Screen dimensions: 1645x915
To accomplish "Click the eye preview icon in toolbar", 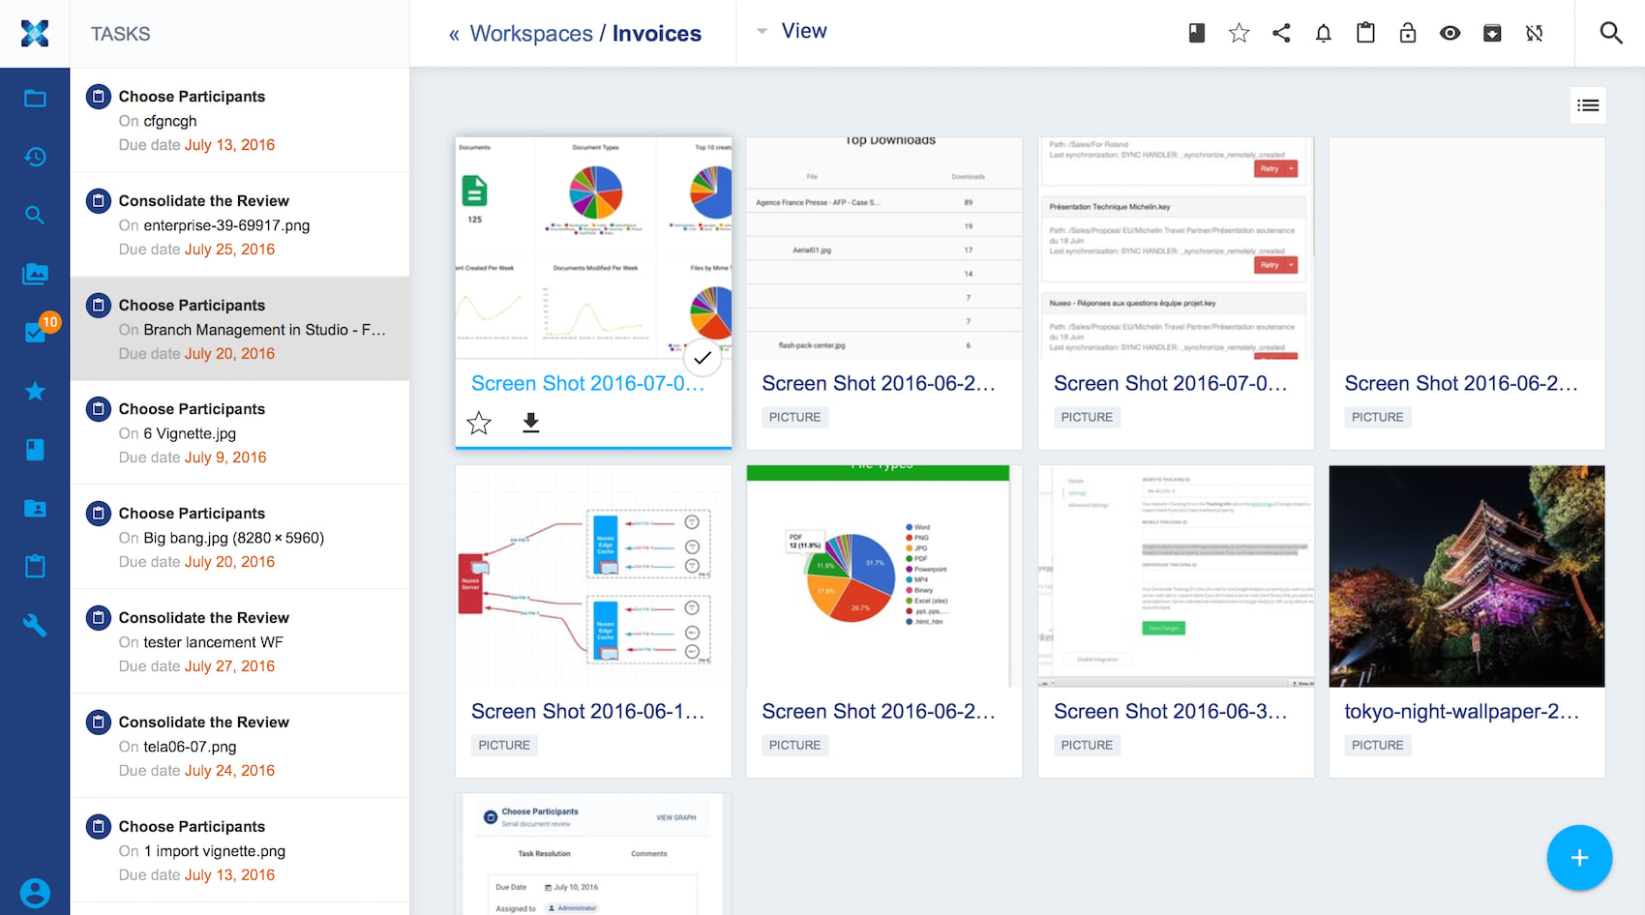I will click(x=1450, y=33).
